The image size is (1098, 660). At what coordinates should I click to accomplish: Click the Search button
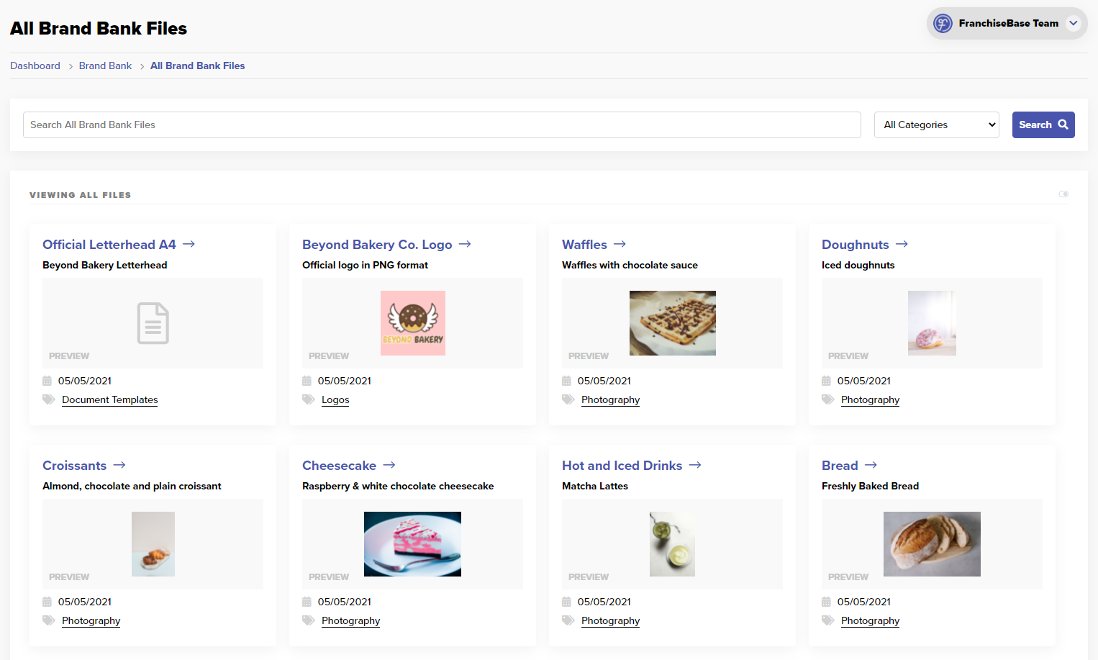(x=1043, y=125)
